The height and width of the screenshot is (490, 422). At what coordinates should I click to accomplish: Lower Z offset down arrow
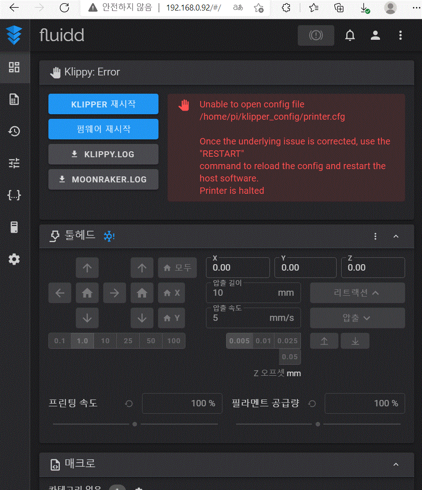tap(355, 341)
